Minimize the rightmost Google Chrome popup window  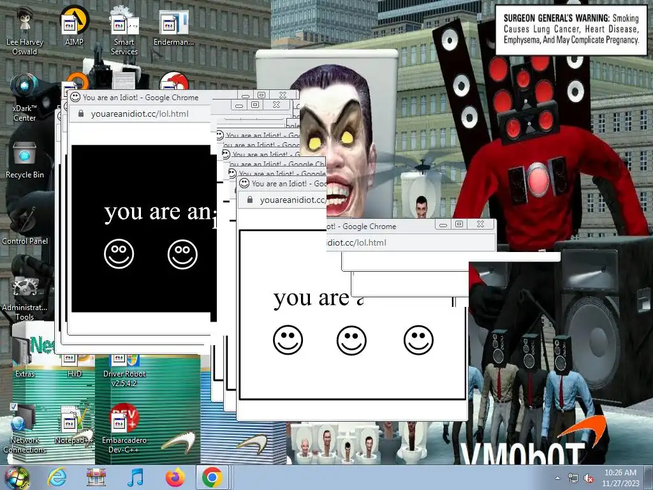pos(443,225)
